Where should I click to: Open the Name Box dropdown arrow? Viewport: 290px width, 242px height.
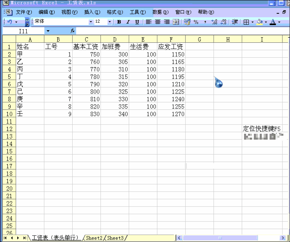point(48,31)
